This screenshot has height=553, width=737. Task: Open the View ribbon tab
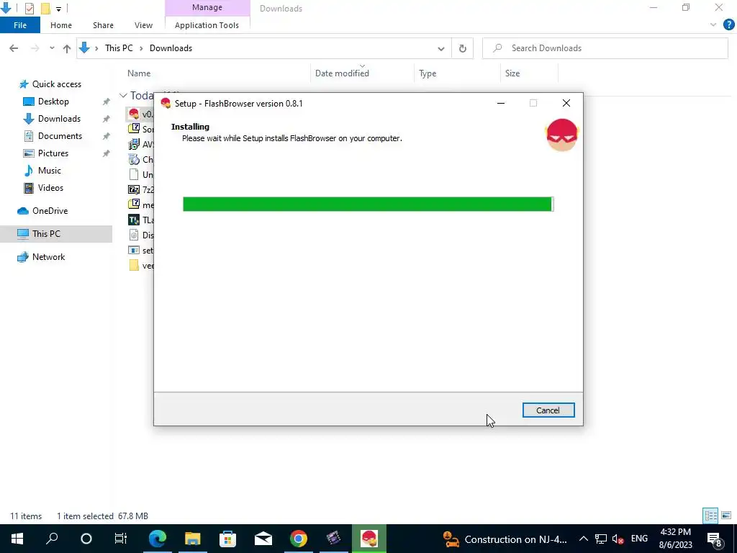[x=143, y=25]
